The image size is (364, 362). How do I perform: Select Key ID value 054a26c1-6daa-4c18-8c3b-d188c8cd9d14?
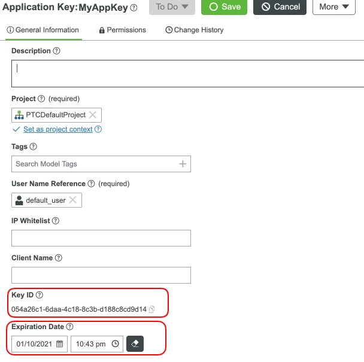click(x=79, y=309)
